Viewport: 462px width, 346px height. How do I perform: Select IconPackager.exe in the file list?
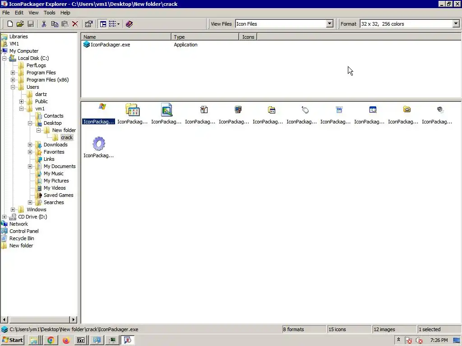[x=110, y=45]
